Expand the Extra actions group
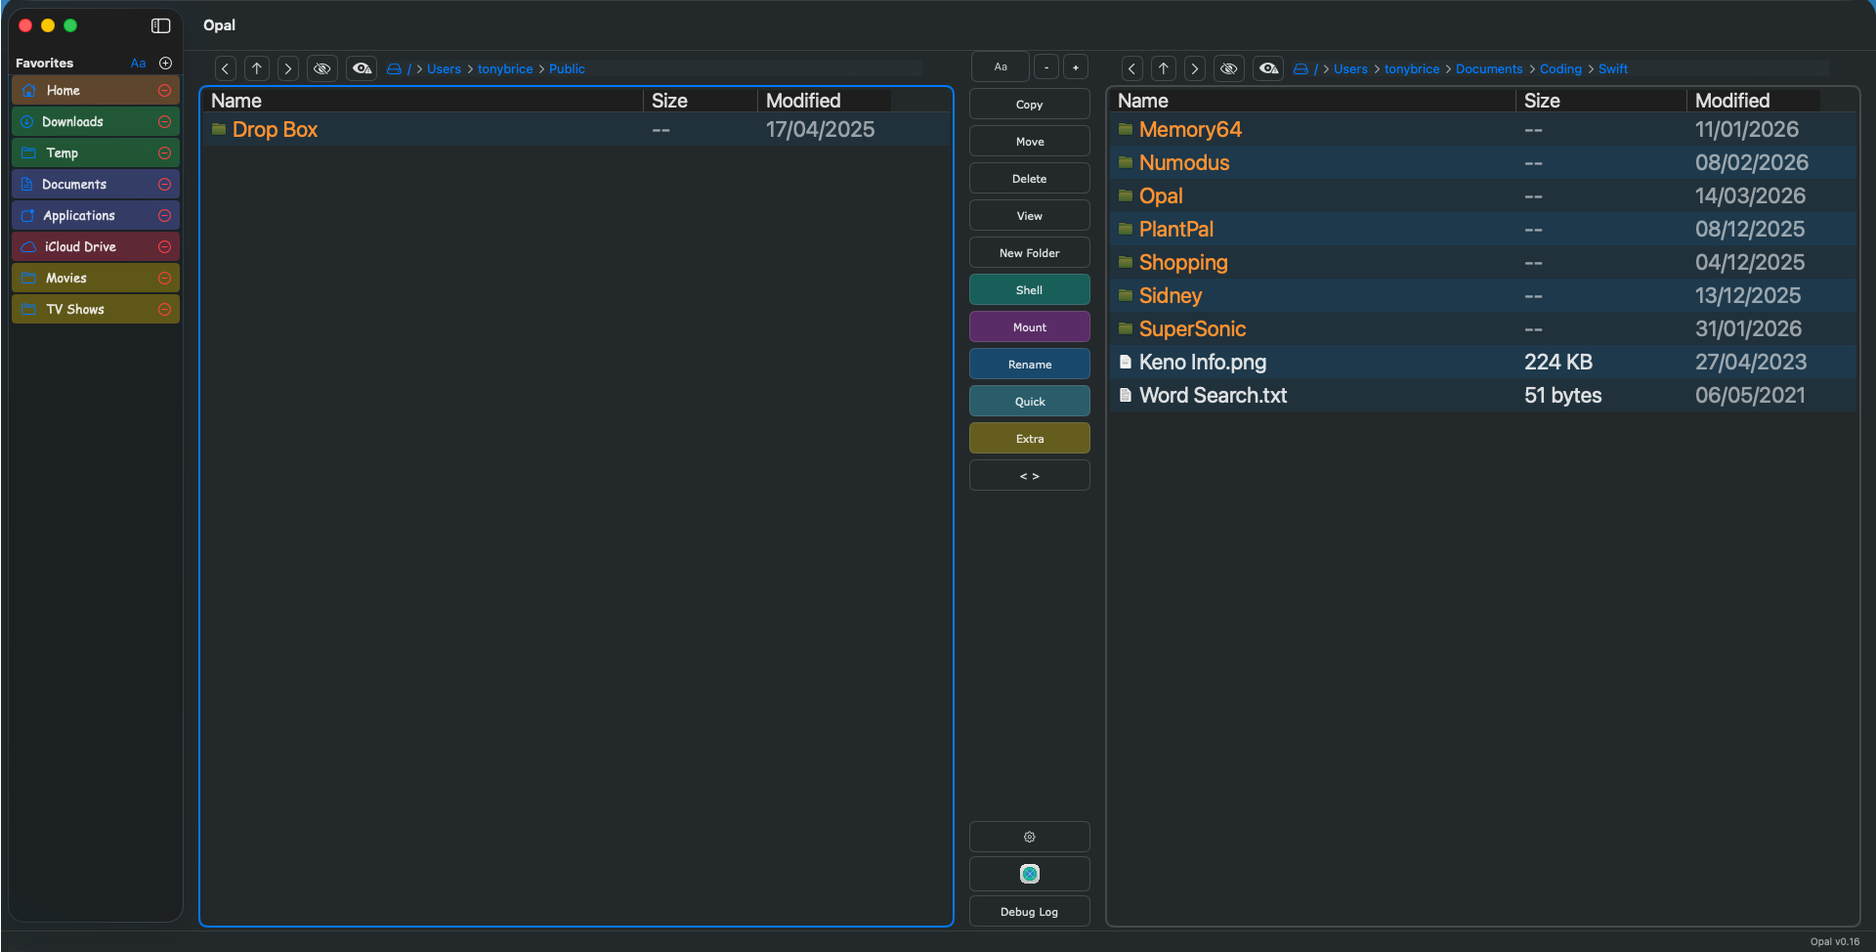This screenshot has height=952, width=1876. [x=1029, y=439]
